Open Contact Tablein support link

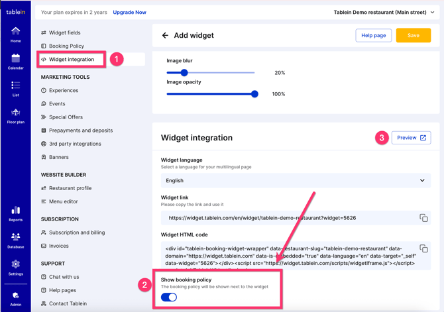[x=68, y=303]
